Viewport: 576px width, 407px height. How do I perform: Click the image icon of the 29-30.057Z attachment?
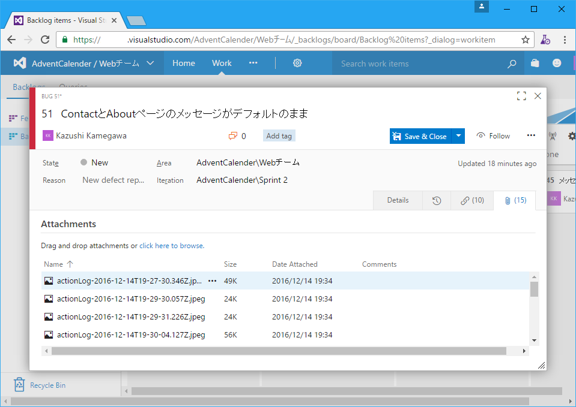[49, 299]
